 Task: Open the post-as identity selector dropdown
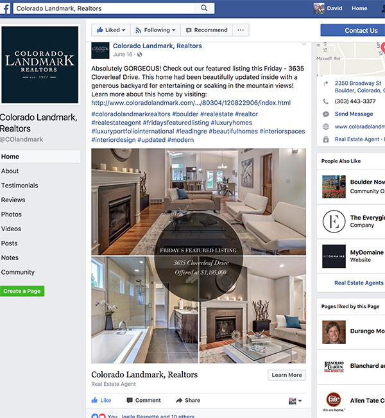point(295,401)
